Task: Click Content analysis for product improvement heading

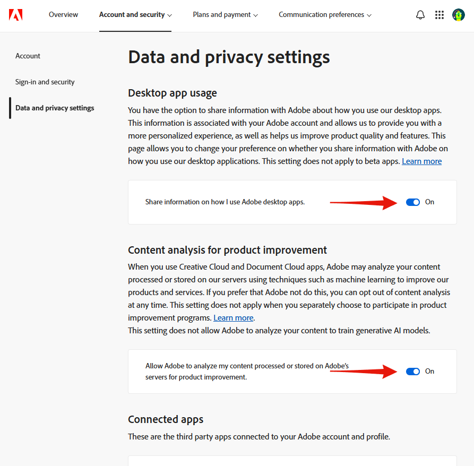Action: point(227,250)
